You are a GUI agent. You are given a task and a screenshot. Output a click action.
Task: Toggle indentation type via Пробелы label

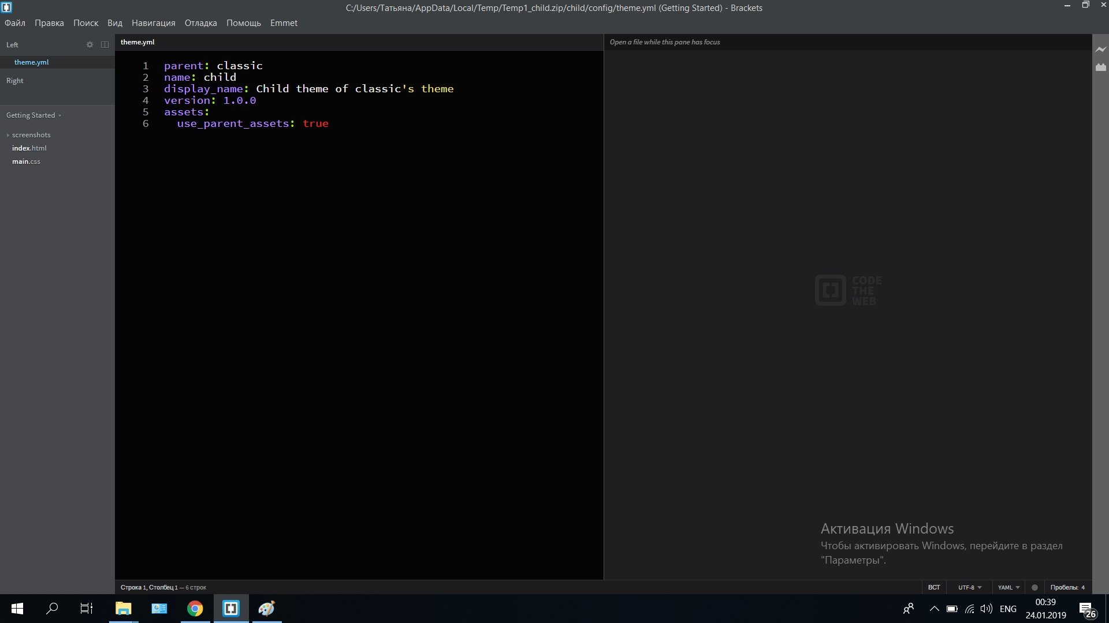[1064, 587]
